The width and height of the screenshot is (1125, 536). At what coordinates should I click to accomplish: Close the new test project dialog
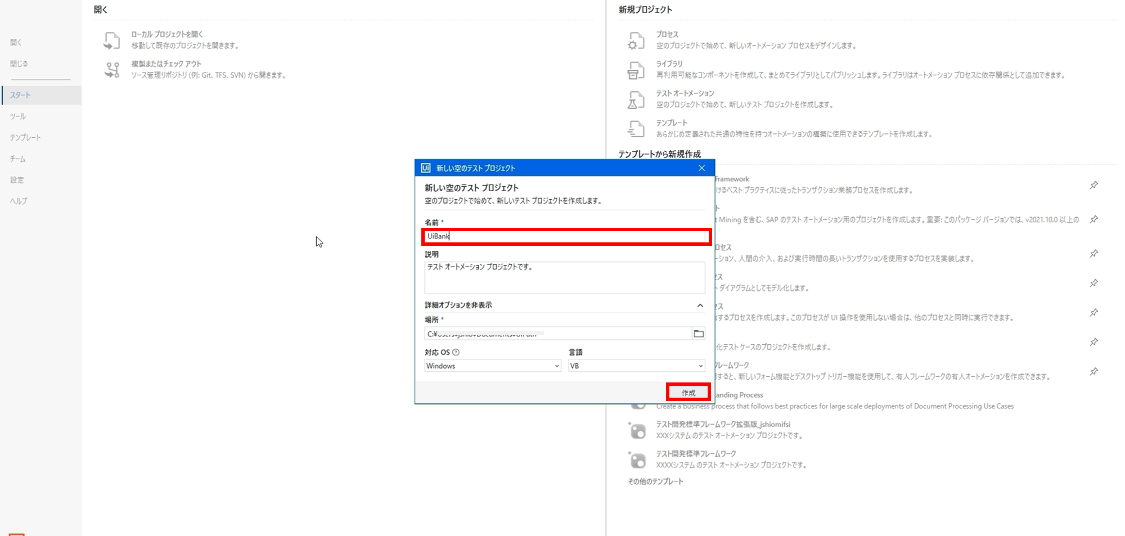701,168
